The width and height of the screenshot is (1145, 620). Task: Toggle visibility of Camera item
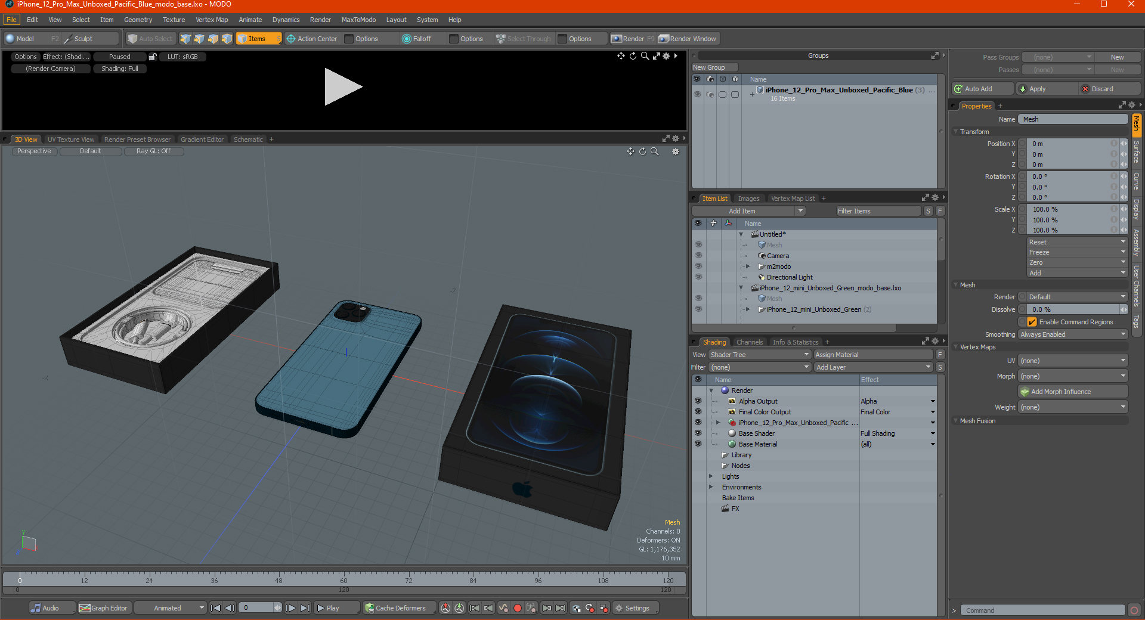(x=698, y=256)
